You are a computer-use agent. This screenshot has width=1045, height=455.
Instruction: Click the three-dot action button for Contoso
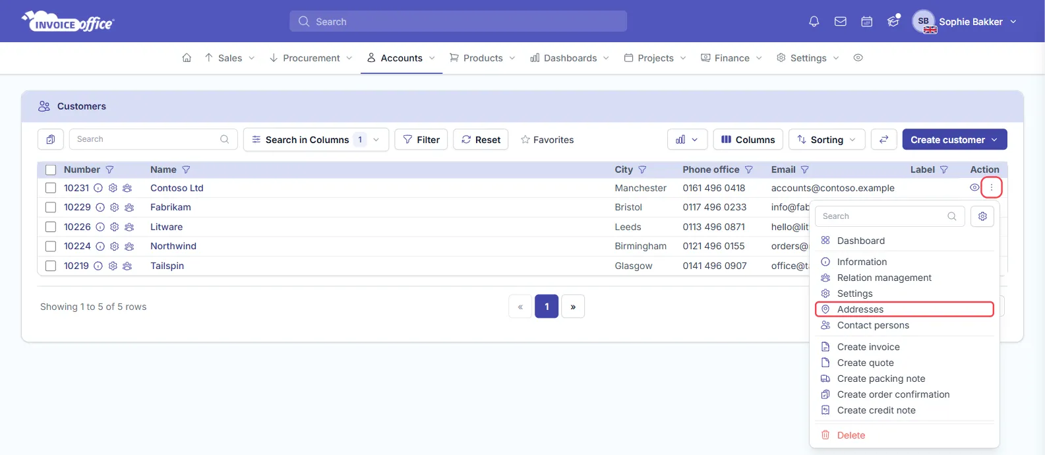click(x=992, y=187)
